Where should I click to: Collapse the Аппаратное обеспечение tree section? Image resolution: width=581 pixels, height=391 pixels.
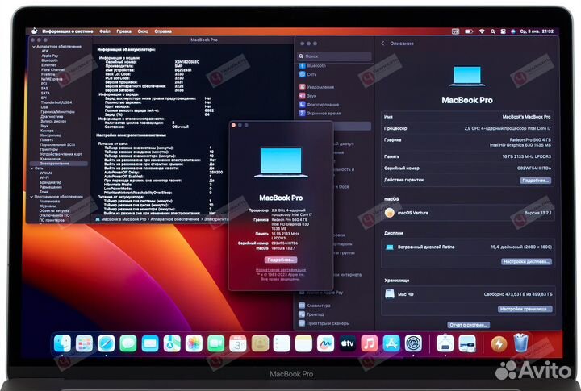click(x=34, y=47)
